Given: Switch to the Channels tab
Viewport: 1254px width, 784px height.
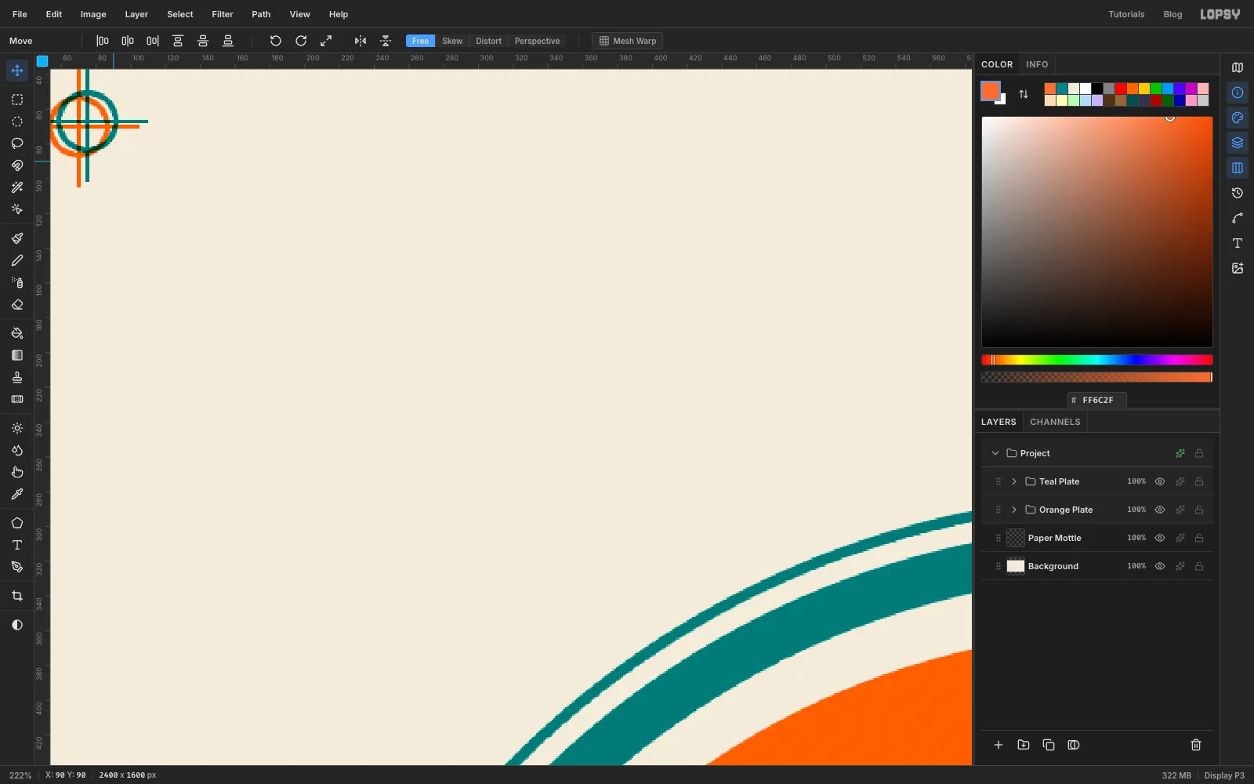Looking at the screenshot, I should (1055, 422).
